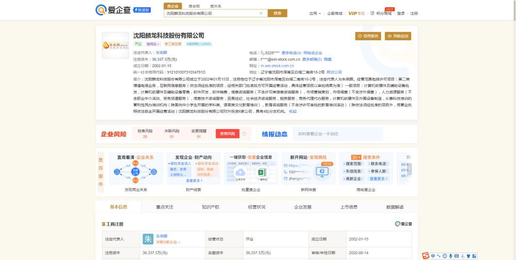516x260 pixels.
Task: Click the 爱企查 watermark logo in 工商注册 header
Action: tap(403, 224)
